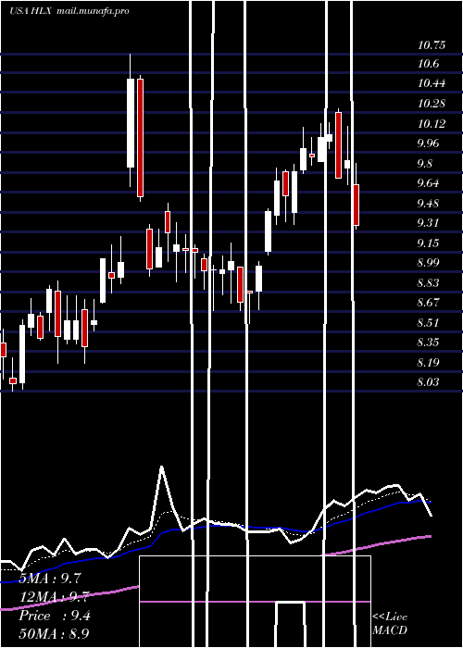The width and height of the screenshot is (463, 648).
Task: Click the 9.15 price axis label
Action: coord(428,243)
